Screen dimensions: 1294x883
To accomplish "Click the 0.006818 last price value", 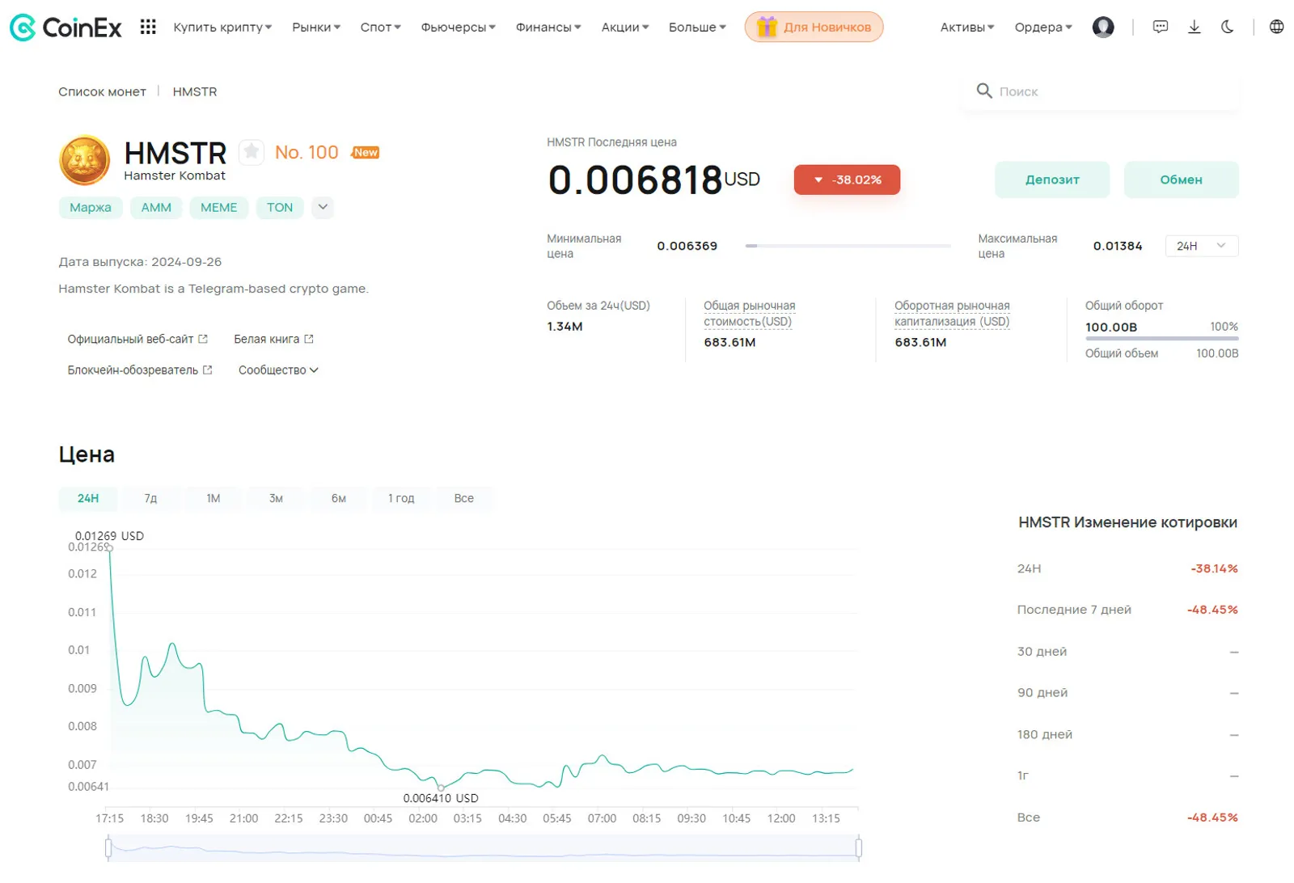I will (x=635, y=180).
